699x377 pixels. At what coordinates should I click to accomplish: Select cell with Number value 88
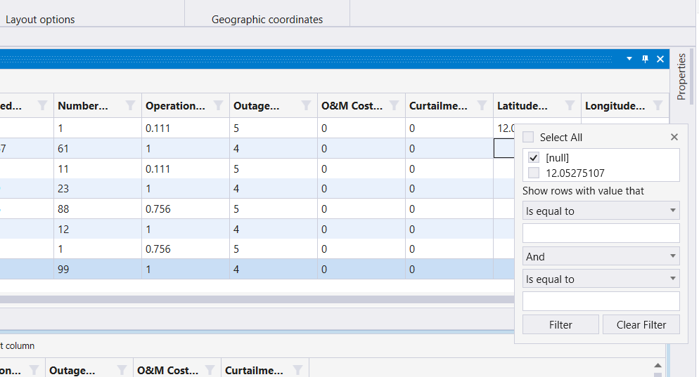click(x=98, y=209)
